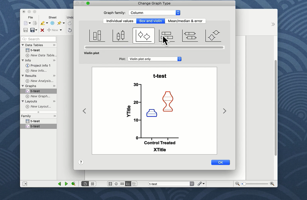Image resolution: width=307 pixels, height=200 pixels.
Task: Jump to the layouts section icon
Action: pyautogui.click(x=134, y=184)
